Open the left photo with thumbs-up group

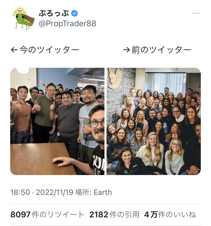(x=57, y=121)
